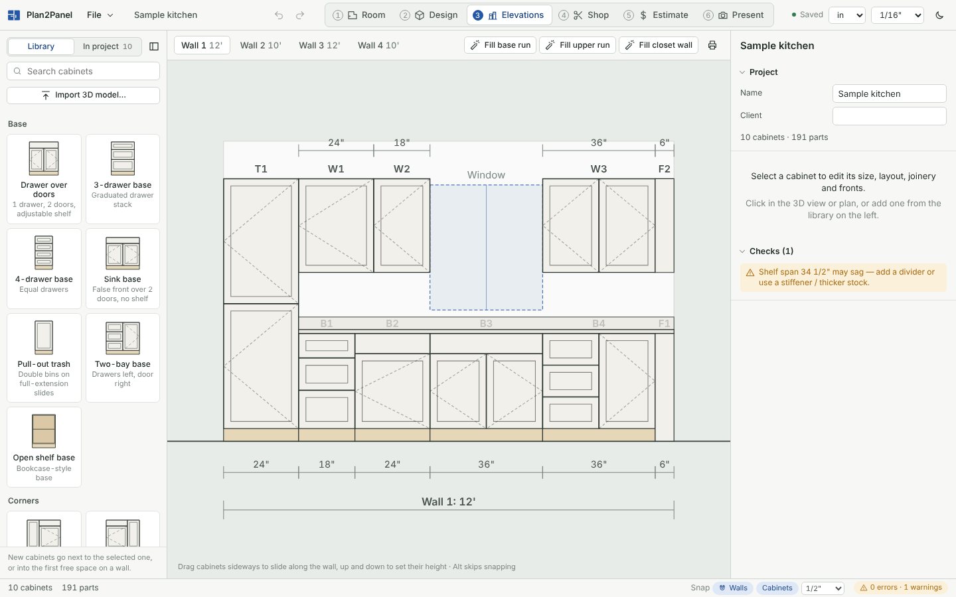This screenshot has height=597, width=956.
Task: Open the 1/16" precision dropdown
Action: click(899, 15)
